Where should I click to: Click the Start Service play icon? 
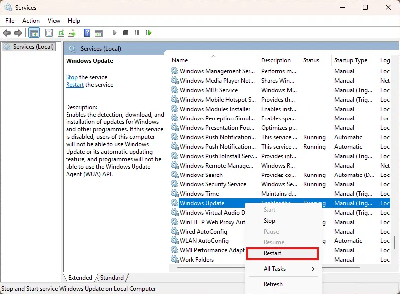(x=115, y=33)
